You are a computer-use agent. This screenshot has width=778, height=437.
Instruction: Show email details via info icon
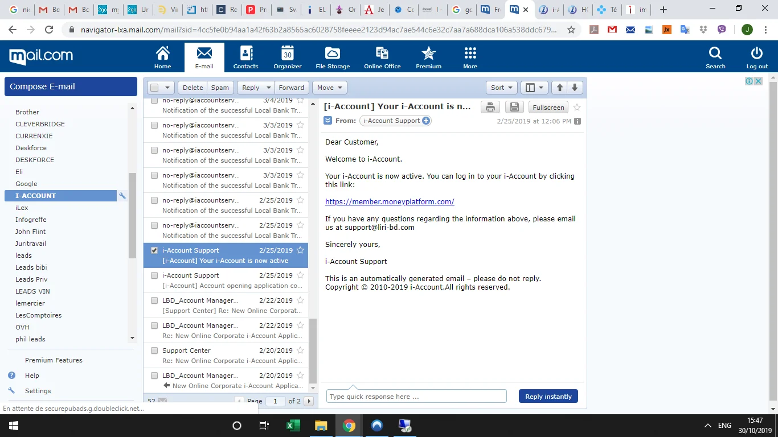[578, 121]
